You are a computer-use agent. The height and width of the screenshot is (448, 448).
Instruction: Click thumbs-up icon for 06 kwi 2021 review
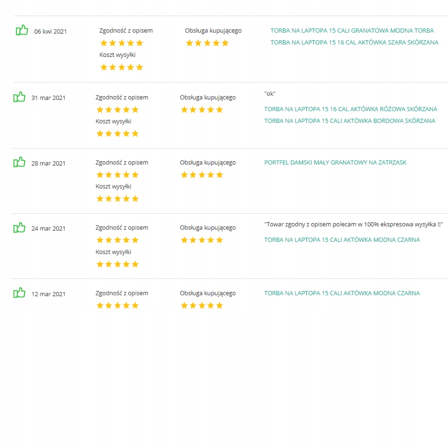click(22, 30)
